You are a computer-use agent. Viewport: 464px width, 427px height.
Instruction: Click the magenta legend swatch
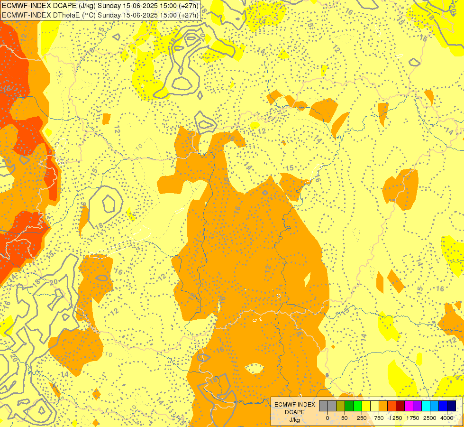click(x=409, y=406)
